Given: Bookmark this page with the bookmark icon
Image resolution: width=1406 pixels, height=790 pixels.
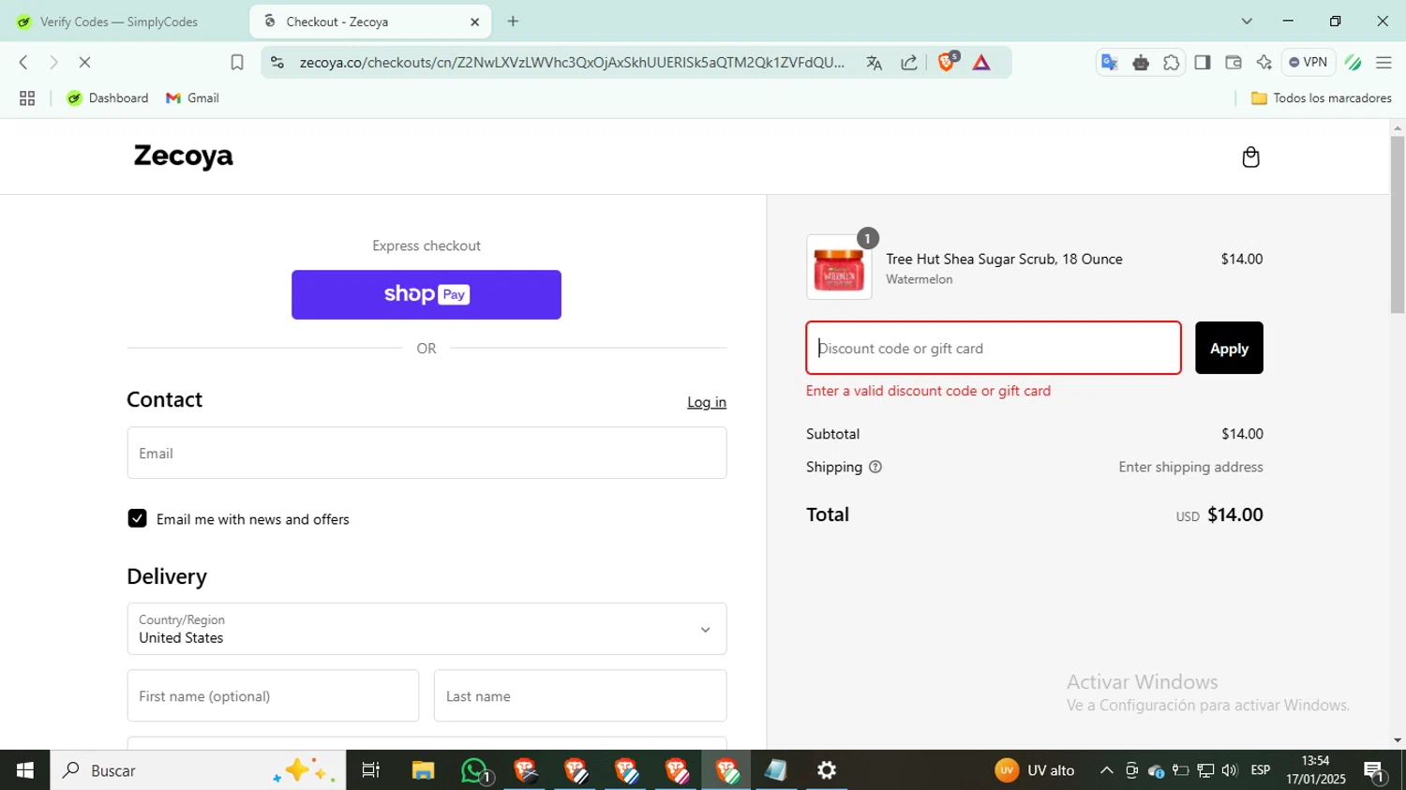Looking at the screenshot, I should pyautogui.click(x=237, y=63).
